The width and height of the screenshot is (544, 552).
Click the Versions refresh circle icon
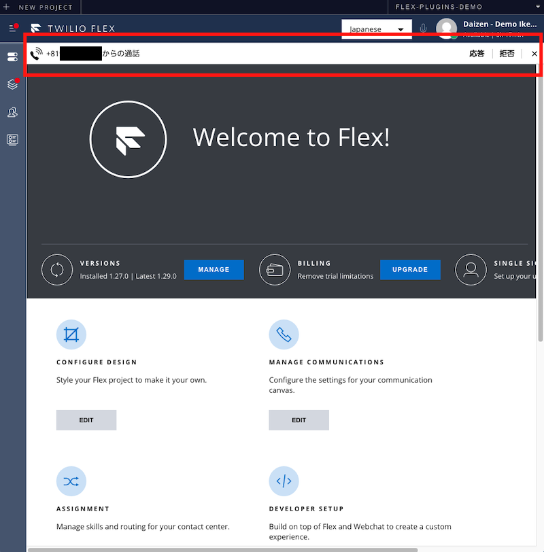[57, 270]
